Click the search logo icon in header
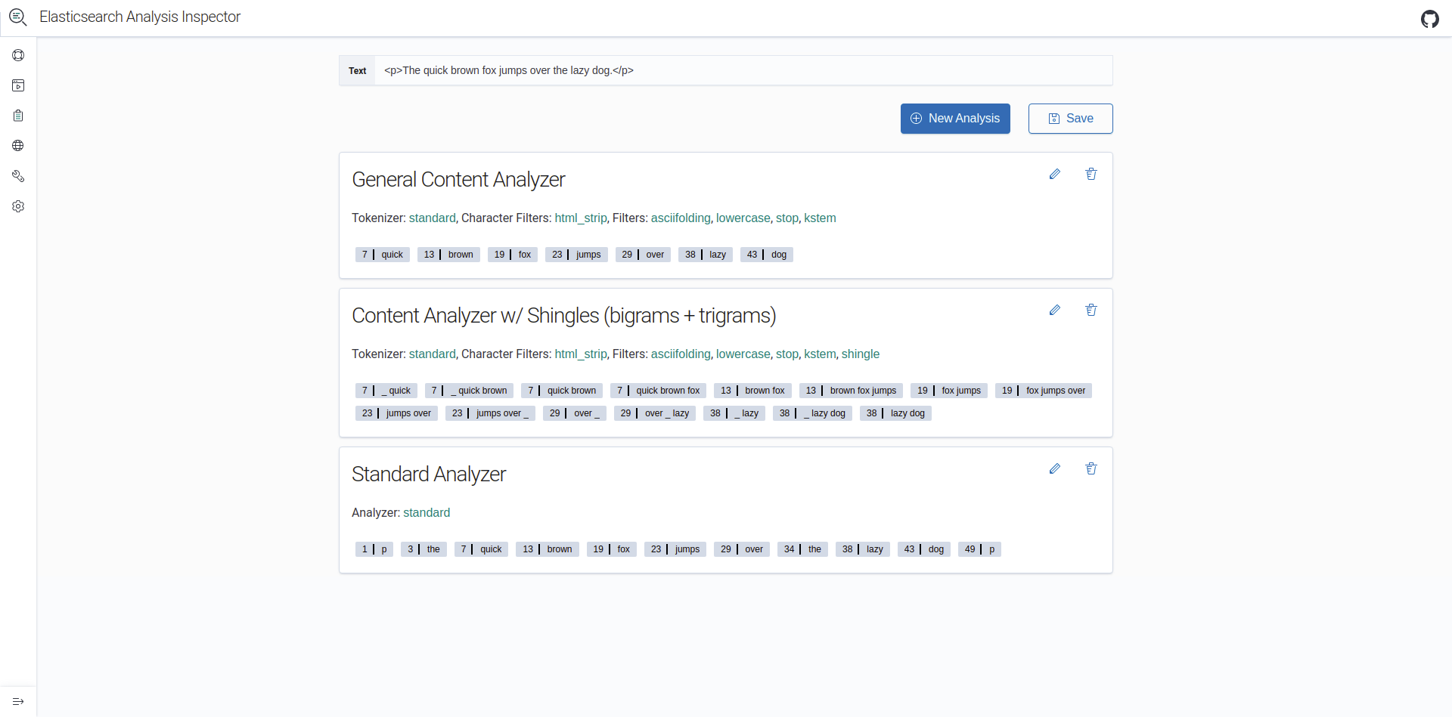 tap(18, 17)
